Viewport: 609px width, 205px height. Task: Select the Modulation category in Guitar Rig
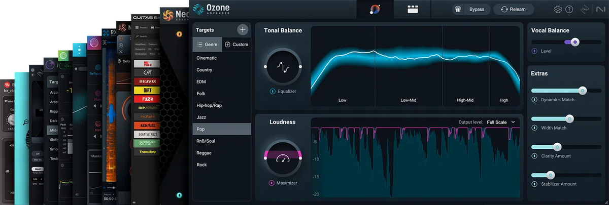[141, 53]
